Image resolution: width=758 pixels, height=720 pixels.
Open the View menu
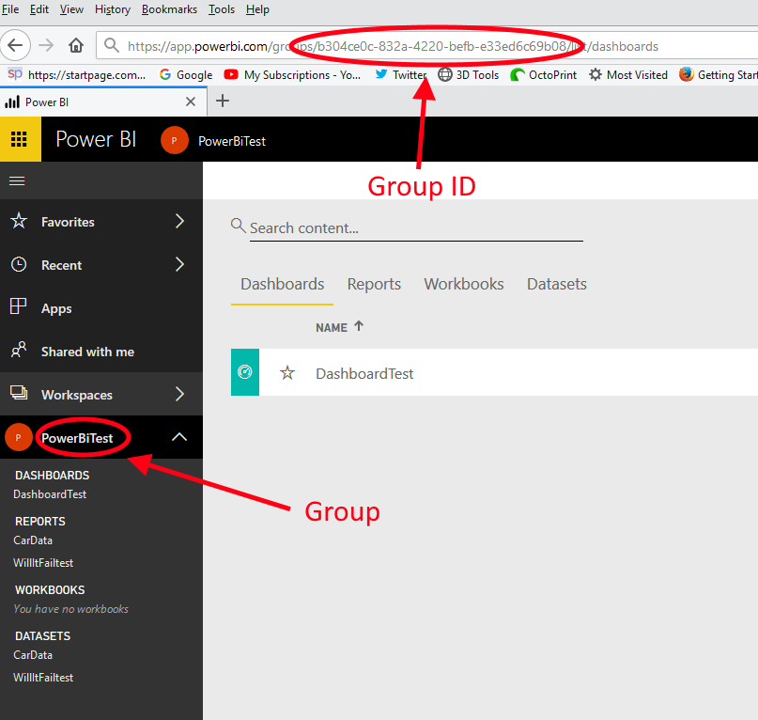click(x=71, y=9)
